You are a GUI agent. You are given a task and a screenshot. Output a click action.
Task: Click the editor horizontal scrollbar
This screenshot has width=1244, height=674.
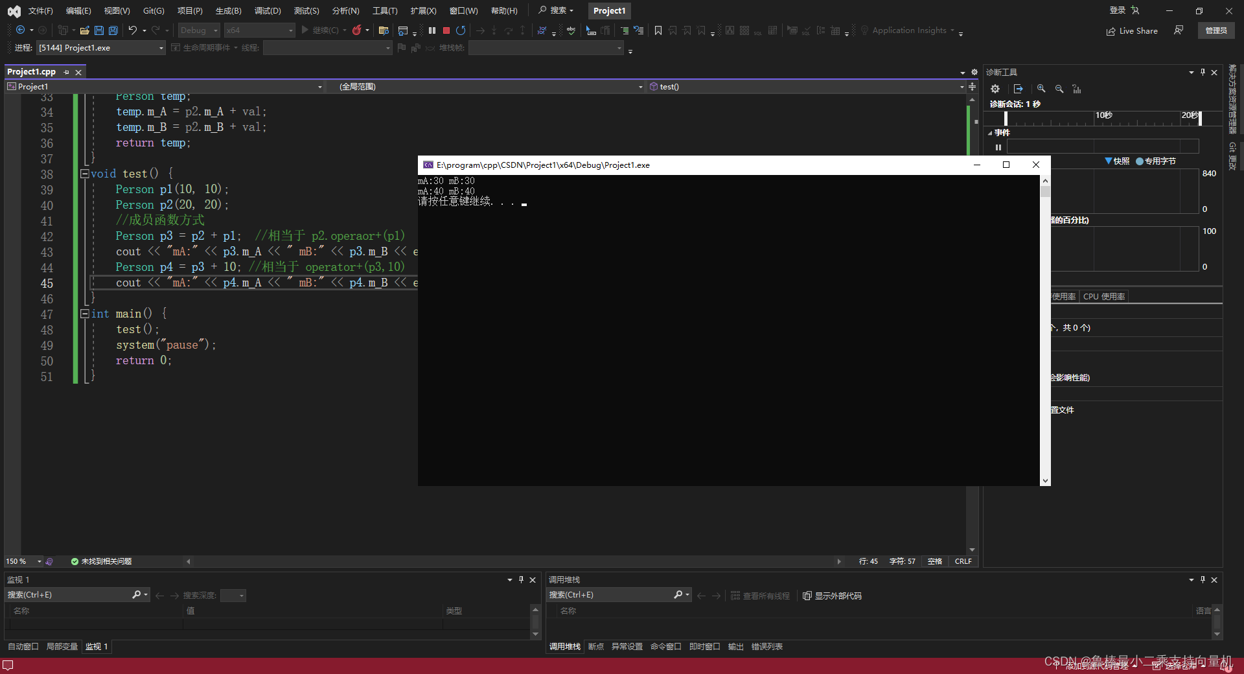514,561
